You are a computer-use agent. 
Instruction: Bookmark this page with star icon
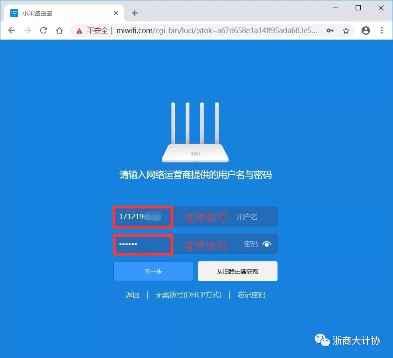[x=346, y=31]
